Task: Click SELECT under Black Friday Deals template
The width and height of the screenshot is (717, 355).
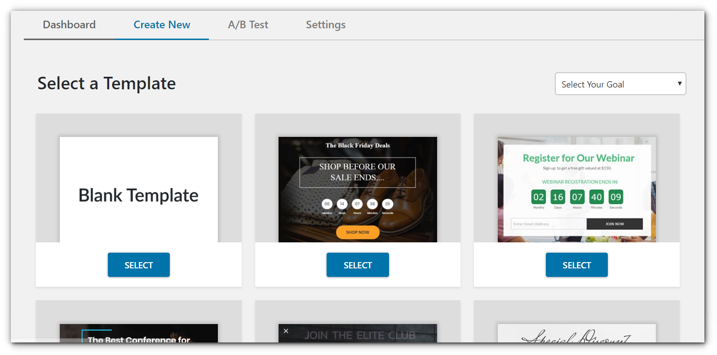Action: point(358,265)
